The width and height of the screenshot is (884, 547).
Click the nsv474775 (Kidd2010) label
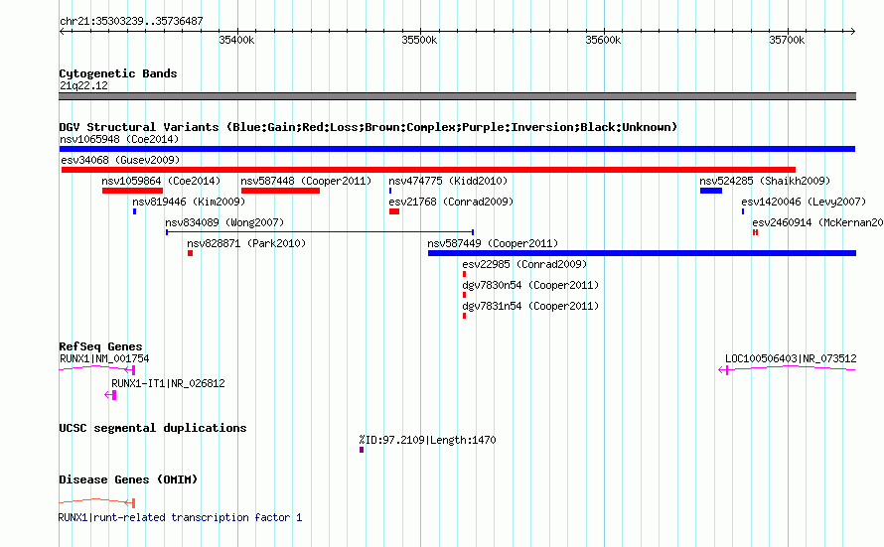point(448,181)
